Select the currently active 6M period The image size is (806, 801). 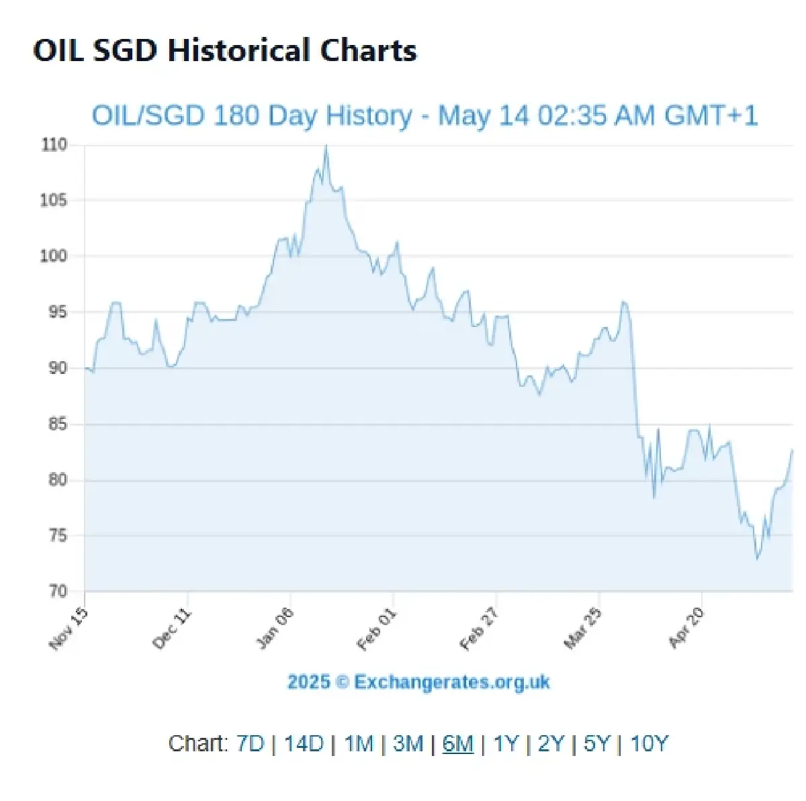pos(459,744)
